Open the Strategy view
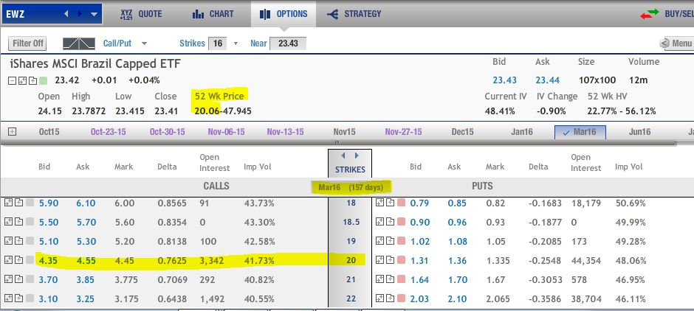 [x=331, y=13]
